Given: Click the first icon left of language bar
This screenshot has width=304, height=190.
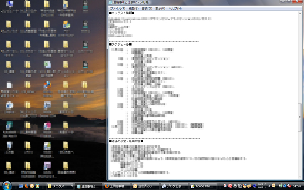Looking at the screenshot, I should [x=225, y=186].
